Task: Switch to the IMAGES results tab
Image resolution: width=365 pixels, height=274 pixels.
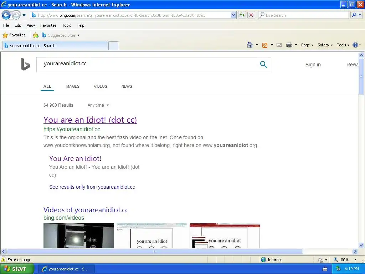Action: (72, 86)
